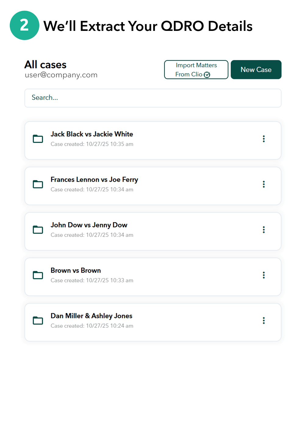Click the user@company.com account email
This screenshot has width=305, height=428.
pyautogui.click(x=61, y=75)
